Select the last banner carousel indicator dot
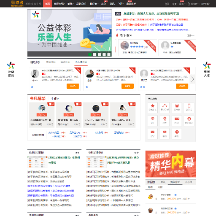The image size is (216, 216). point(109,54)
